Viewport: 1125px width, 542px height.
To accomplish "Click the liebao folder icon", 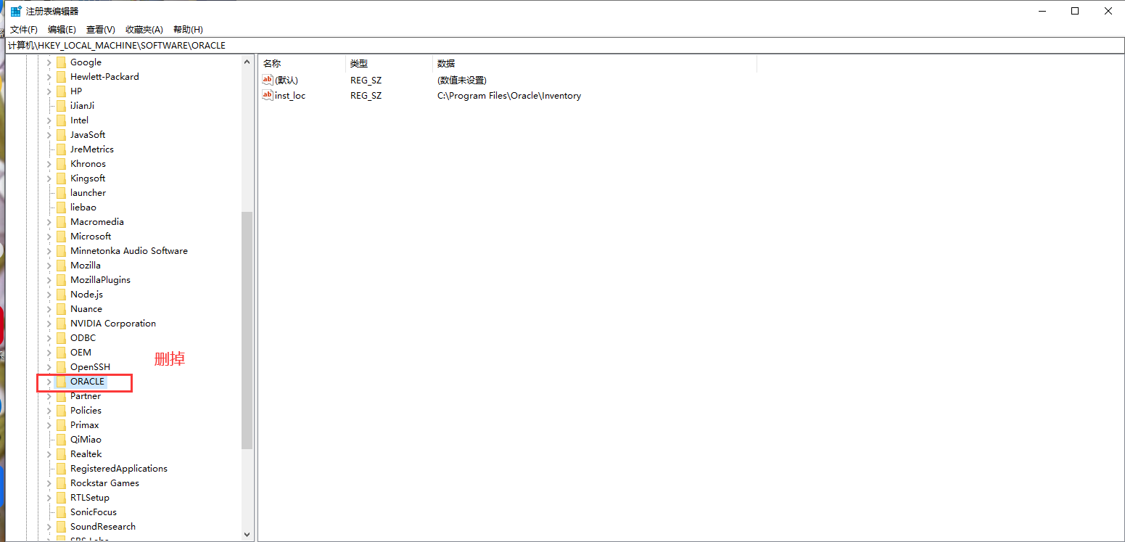I will [62, 208].
